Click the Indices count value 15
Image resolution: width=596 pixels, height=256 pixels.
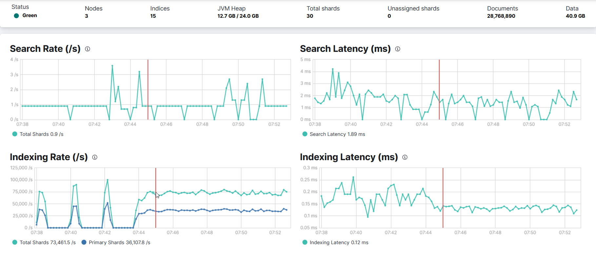(x=153, y=16)
